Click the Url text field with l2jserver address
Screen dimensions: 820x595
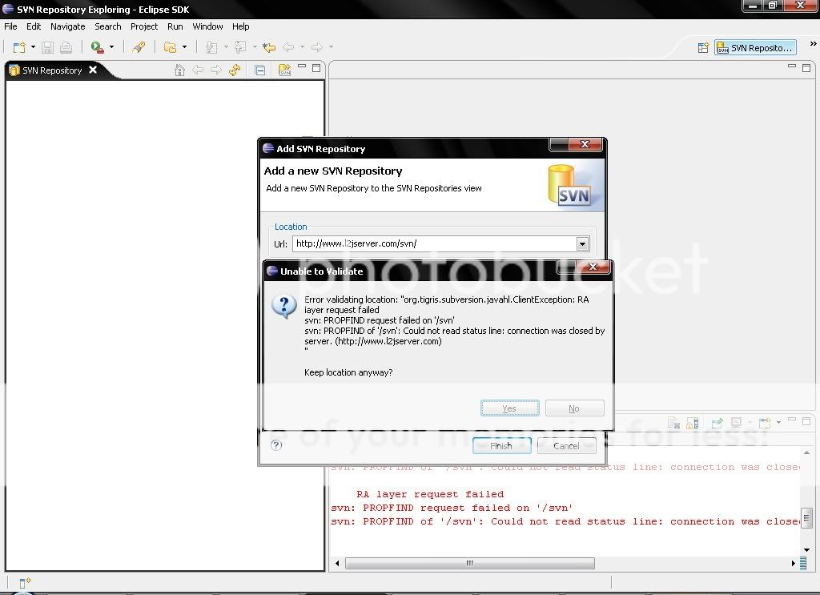point(432,244)
